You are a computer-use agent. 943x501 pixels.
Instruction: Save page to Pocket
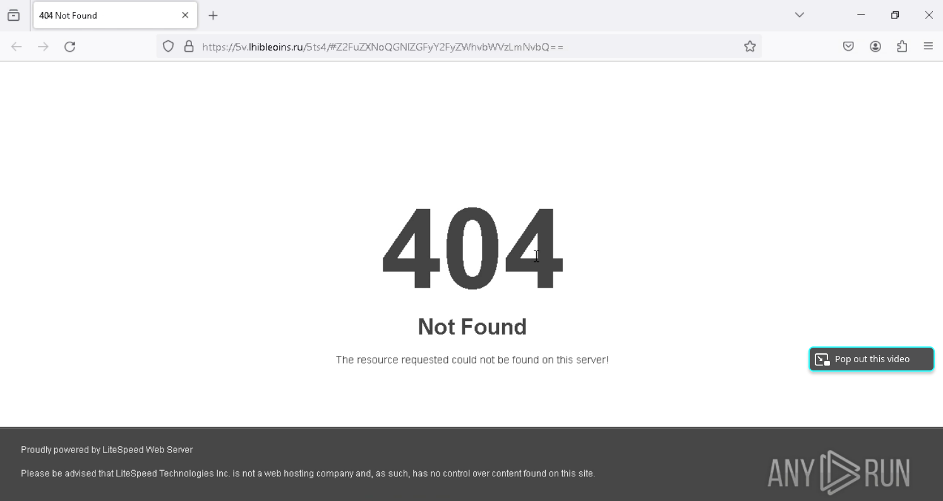(848, 47)
